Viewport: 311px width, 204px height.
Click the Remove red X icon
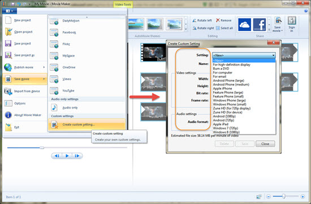(x=218, y=20)
